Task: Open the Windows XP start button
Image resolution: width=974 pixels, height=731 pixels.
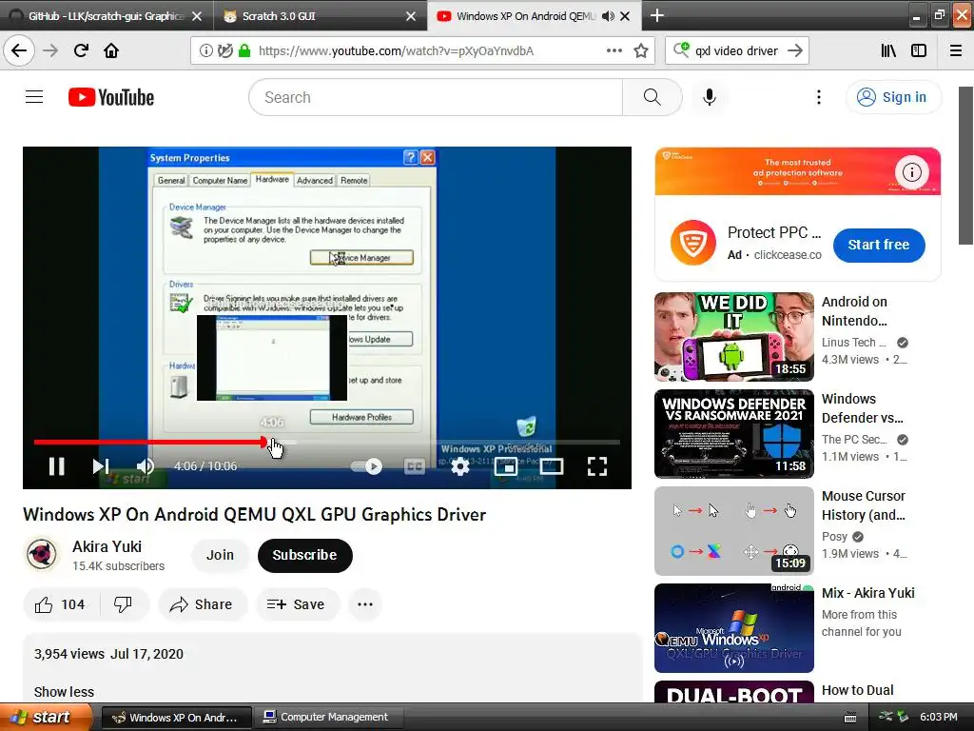Action: tap(46, 717)
